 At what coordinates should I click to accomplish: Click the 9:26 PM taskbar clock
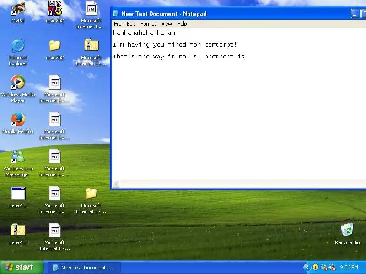pyautogui.click(x=349, y=267)
